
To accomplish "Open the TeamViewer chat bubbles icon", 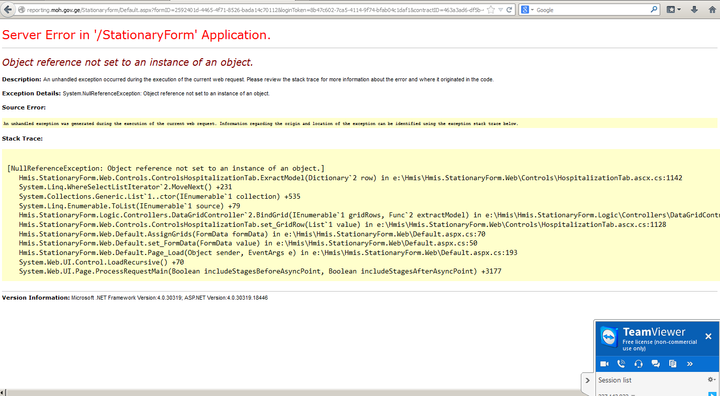I will 656,364.
